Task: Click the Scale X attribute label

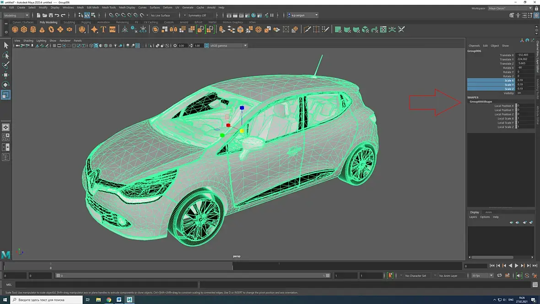Action: pyautogui.click(x=509, y=81)
